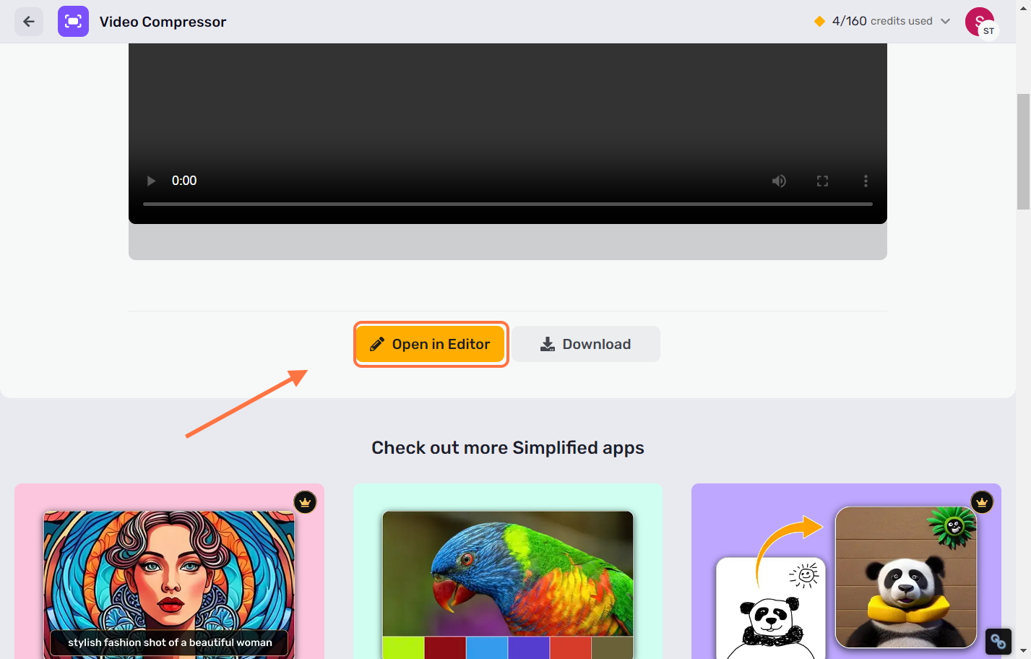This screenshot has height=659, width=1031.
Task: Expand the credits used dropdown
Action: (945, 21)
